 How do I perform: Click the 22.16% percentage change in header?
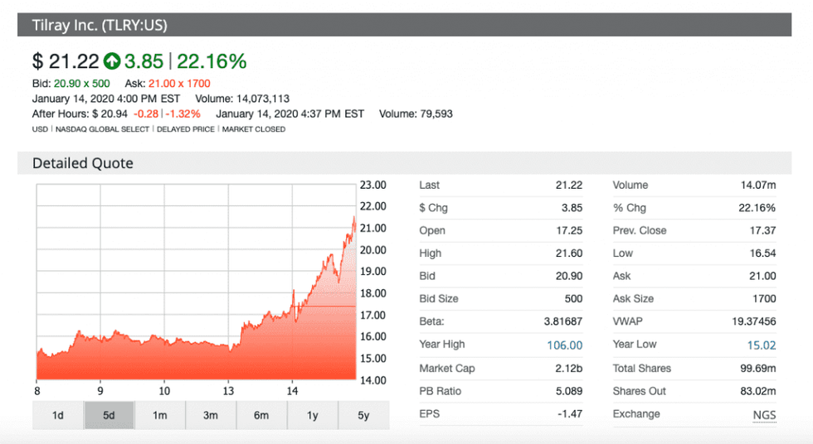coord(212,61)
